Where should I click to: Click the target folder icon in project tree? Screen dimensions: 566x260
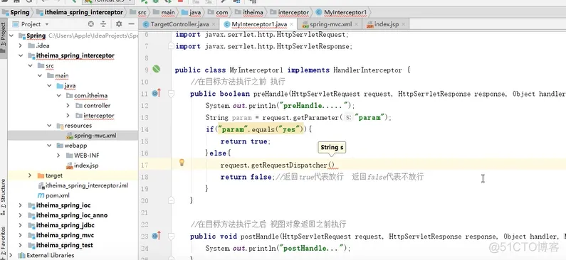point(41,175)
